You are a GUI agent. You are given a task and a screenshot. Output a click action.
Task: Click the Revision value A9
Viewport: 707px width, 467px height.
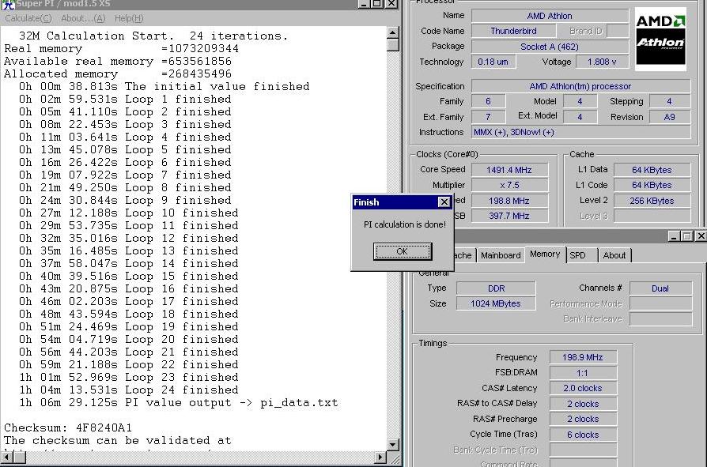(670, 117)
